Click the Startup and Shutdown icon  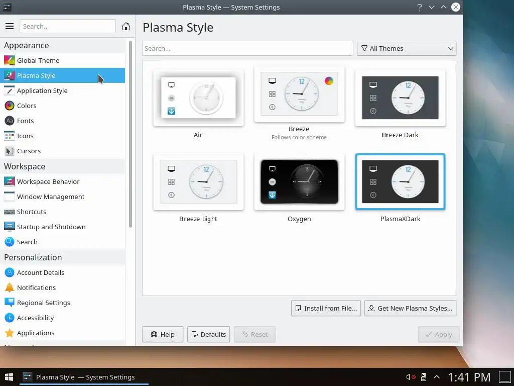click(x=9, y=227)
